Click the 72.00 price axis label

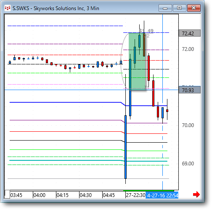tap(188, 49)
